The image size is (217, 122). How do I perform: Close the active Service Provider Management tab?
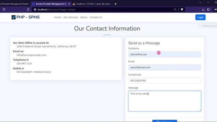coord(69,4)
